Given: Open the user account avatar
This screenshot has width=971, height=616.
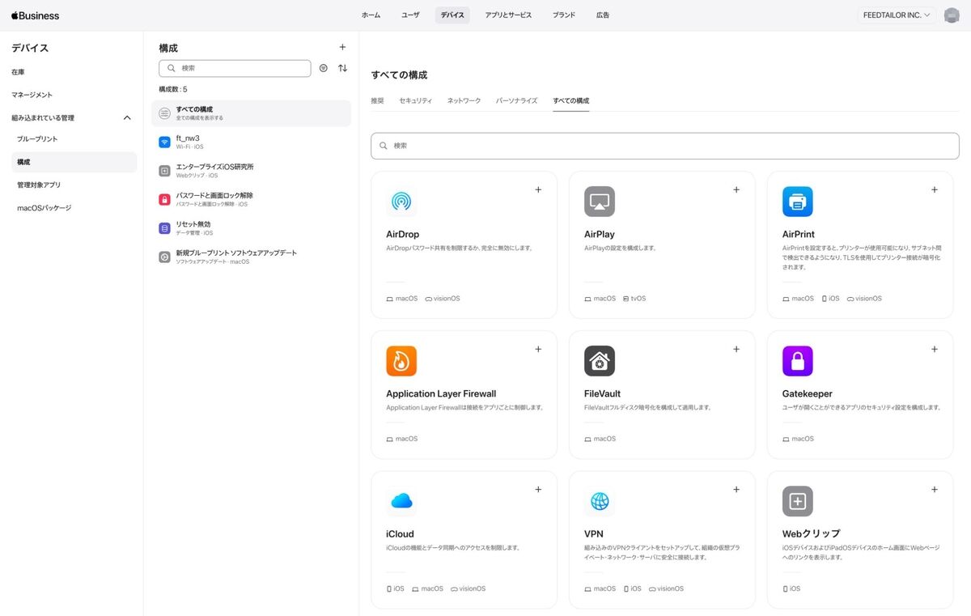Looking at the screenshot, I should point(952,15).
